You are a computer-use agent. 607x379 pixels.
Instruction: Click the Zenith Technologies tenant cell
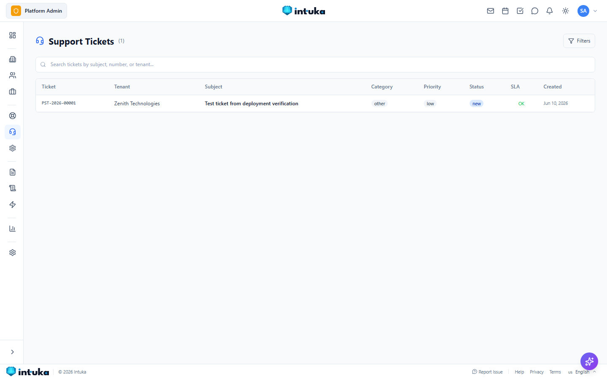point(137,104)
